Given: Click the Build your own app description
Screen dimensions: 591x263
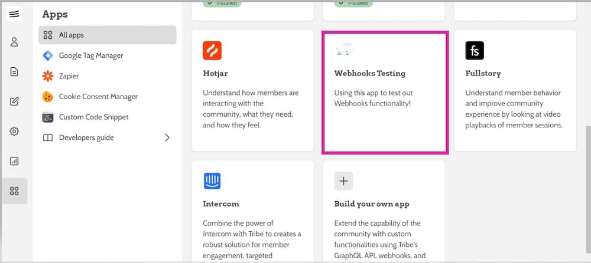Looking at the screenshot, I should pyautogui.click(x=380, y=239).
